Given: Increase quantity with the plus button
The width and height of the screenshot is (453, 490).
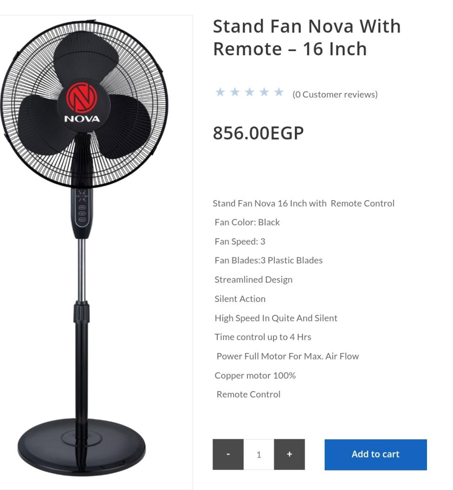Looking at the screenshot, I should pyautogui.click(x=289, y=454).
